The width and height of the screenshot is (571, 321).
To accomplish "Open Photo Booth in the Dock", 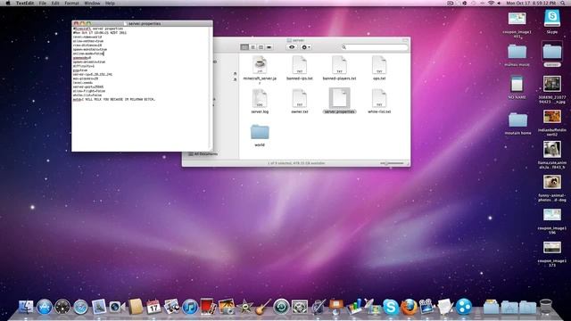I will (x=208, y=307).
